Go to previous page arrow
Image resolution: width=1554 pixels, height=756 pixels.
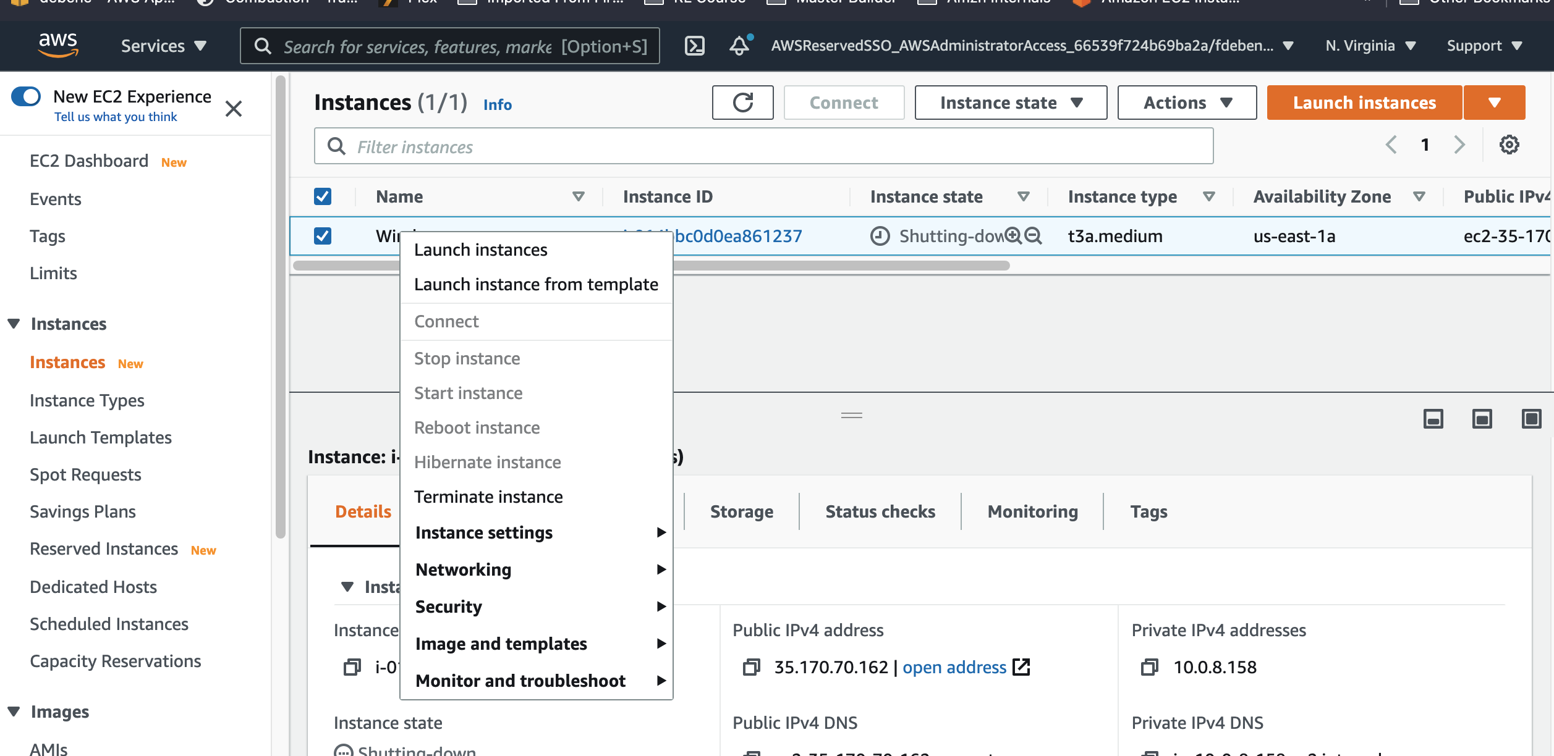click(1391, 145)
